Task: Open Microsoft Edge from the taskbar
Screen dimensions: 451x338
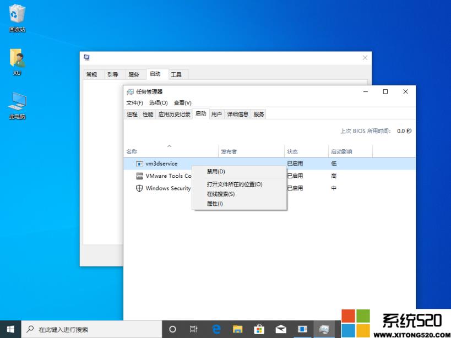Action: [215, 329]
